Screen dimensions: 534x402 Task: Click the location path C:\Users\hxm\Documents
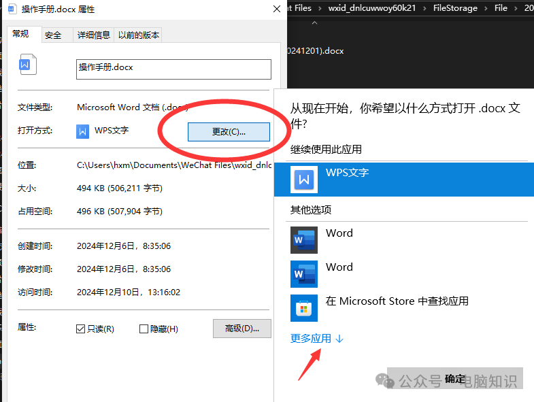[x=173, y=165]
